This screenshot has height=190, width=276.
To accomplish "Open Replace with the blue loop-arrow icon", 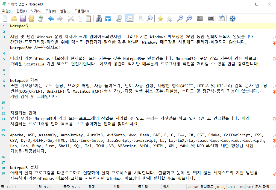I will click(x=108, y=19).
